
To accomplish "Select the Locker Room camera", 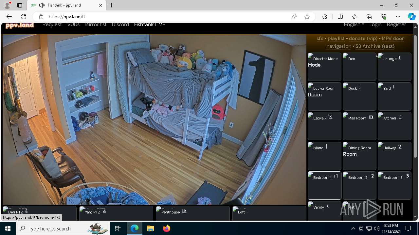I will tap(324, 96).
